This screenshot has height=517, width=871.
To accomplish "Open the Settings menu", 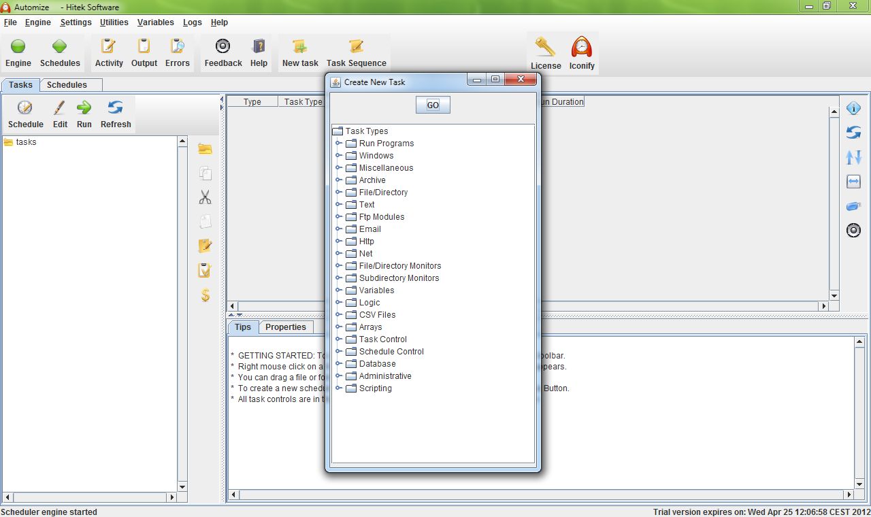I will point(76,22).
